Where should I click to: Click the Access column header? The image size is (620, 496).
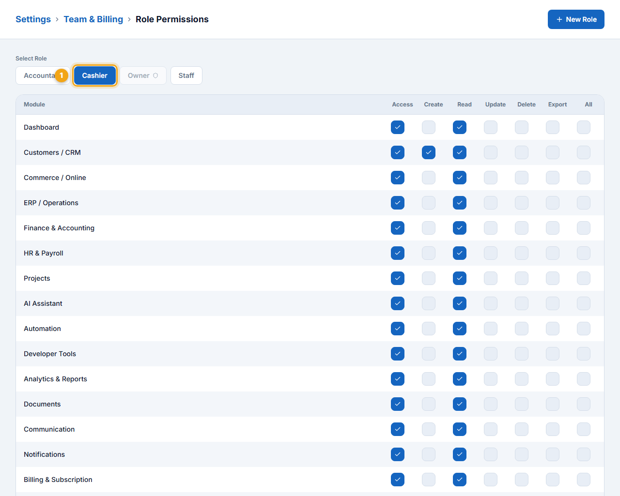point(403,105)
